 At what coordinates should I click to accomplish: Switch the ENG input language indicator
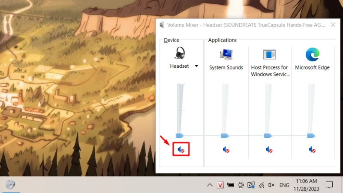click(x=284, y=185)
